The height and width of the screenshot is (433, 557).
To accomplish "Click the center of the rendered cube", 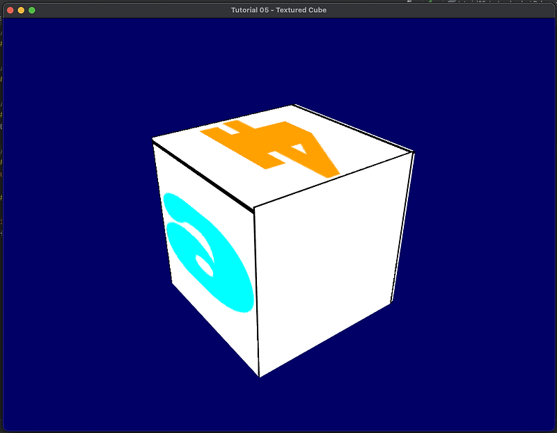I will [278, 243].
